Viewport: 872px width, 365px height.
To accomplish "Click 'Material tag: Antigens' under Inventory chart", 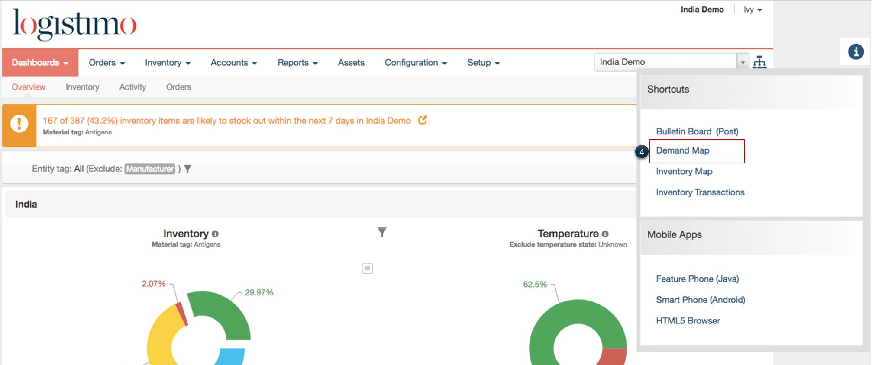I will (x=186, y=244).
